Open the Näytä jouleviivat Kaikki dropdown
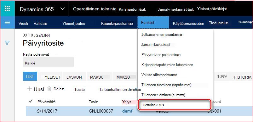The image size is (253, 122). click(48, 62)
